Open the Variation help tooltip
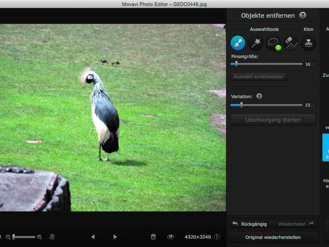 [x=259, y=96]
